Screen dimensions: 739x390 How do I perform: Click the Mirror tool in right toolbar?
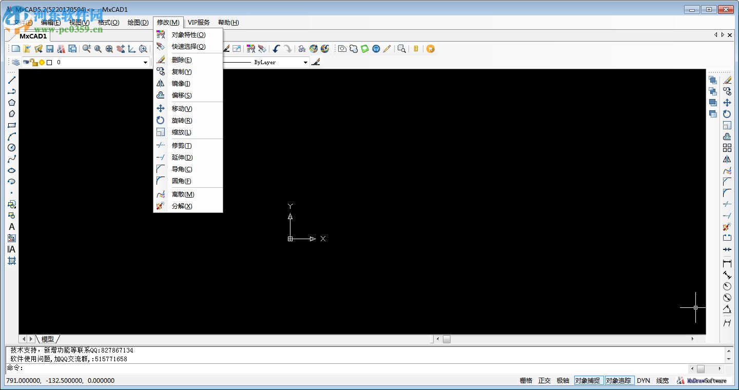click(x=727, y=159)
